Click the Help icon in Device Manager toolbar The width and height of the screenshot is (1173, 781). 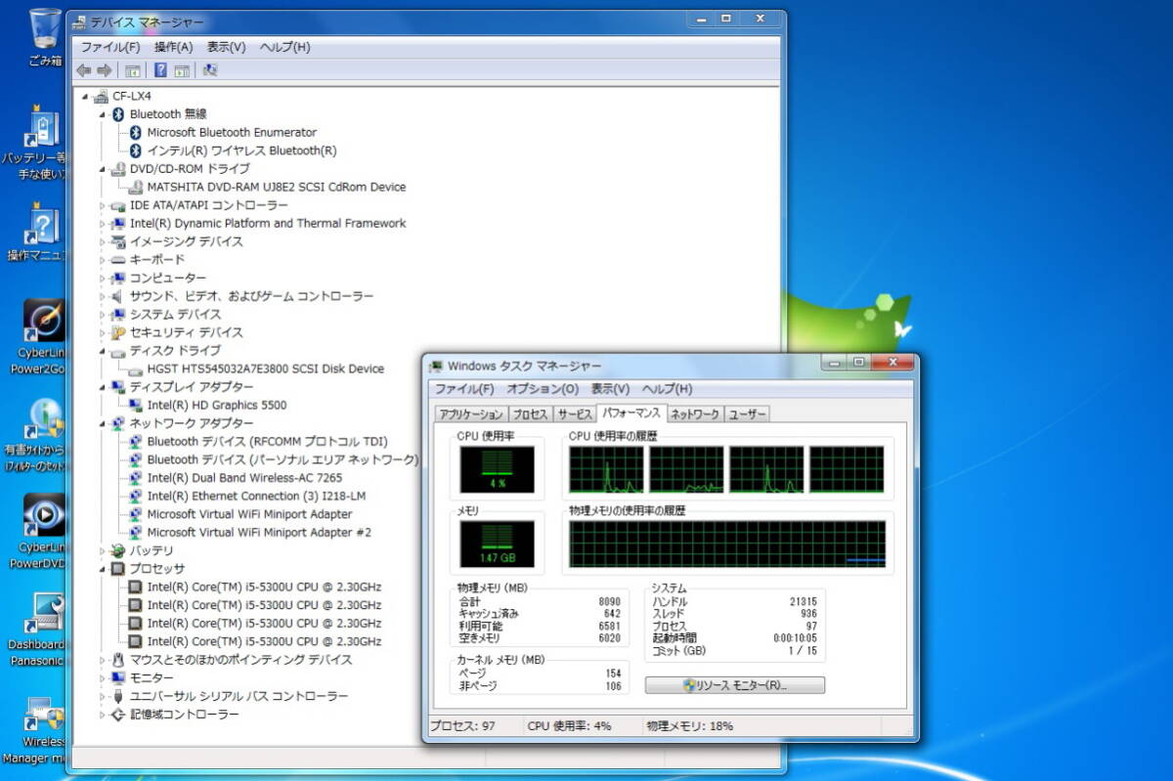[x=160, y=70]
